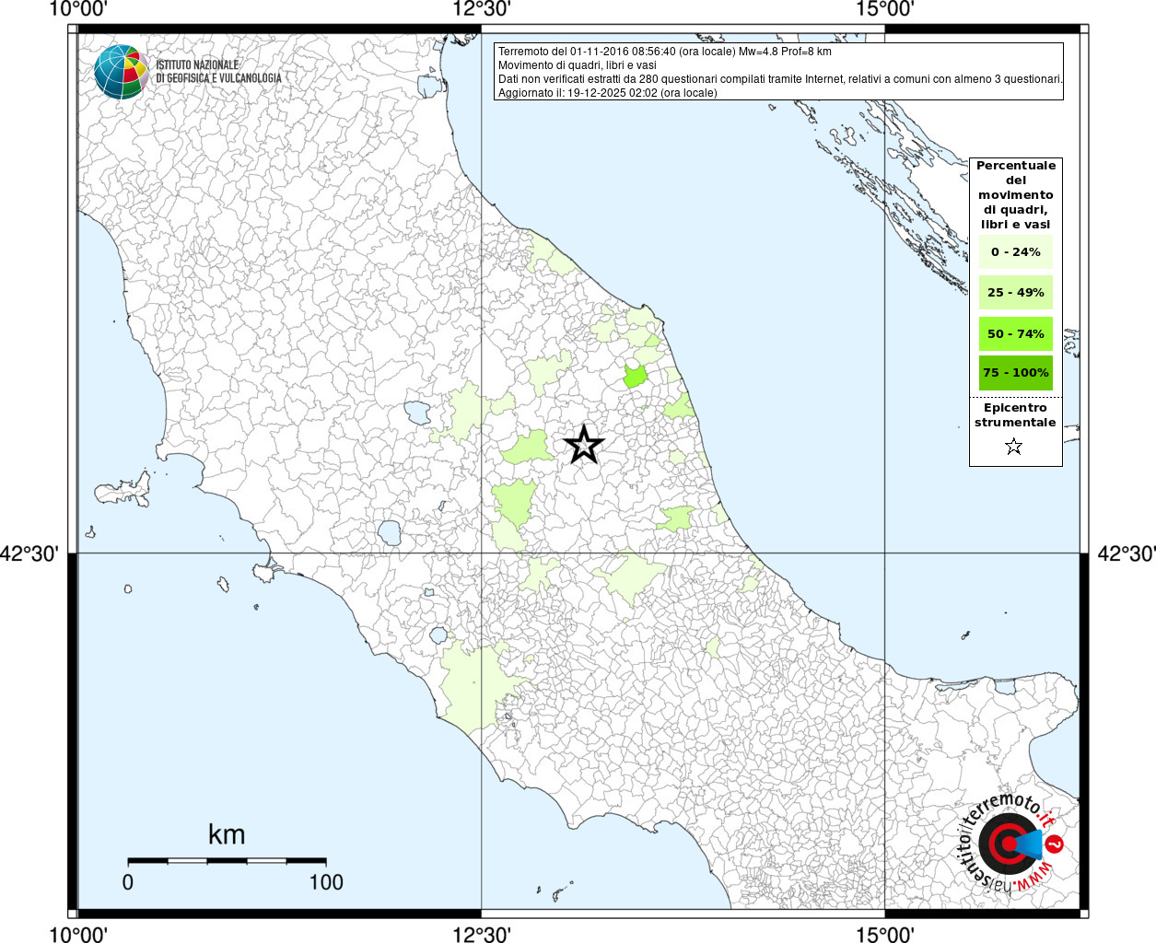
Task: Click the 15°00' bottom longitude label
Action: coord(884,935)
